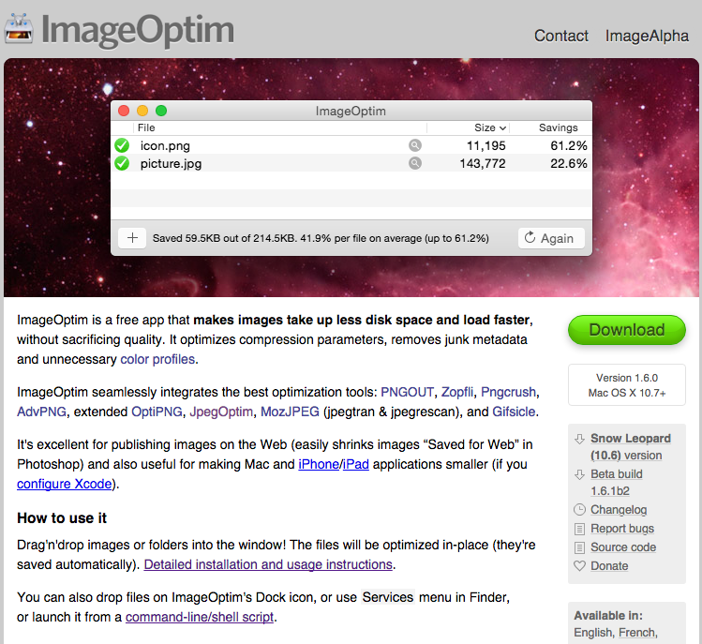Click the plus button to add files
The image size is (702, 644).
pyautogui.click(x=132, y=238)
